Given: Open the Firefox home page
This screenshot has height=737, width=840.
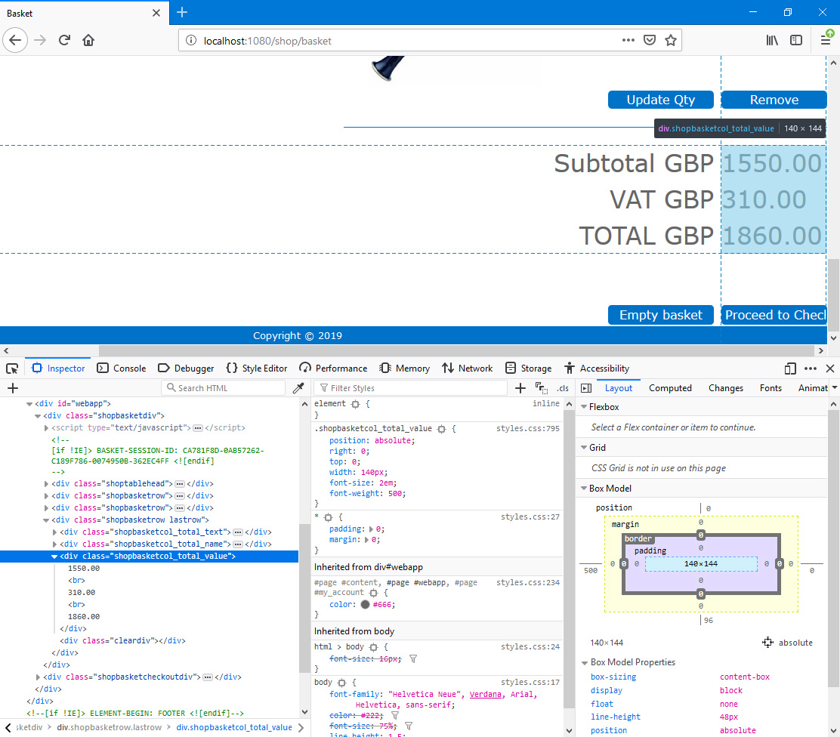Looking at the screenshot, I should [88, 40].
